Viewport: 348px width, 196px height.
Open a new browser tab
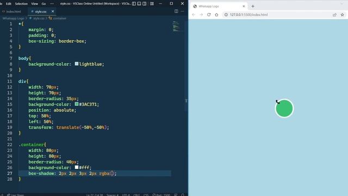(x=253, y=6)
